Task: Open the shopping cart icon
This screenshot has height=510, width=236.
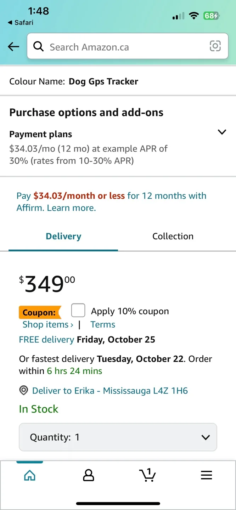Action: point(147,475)
